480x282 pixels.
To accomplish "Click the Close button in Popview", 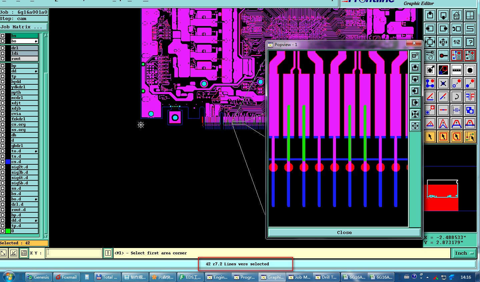I will pyautogui.click(x=344, y=232).
